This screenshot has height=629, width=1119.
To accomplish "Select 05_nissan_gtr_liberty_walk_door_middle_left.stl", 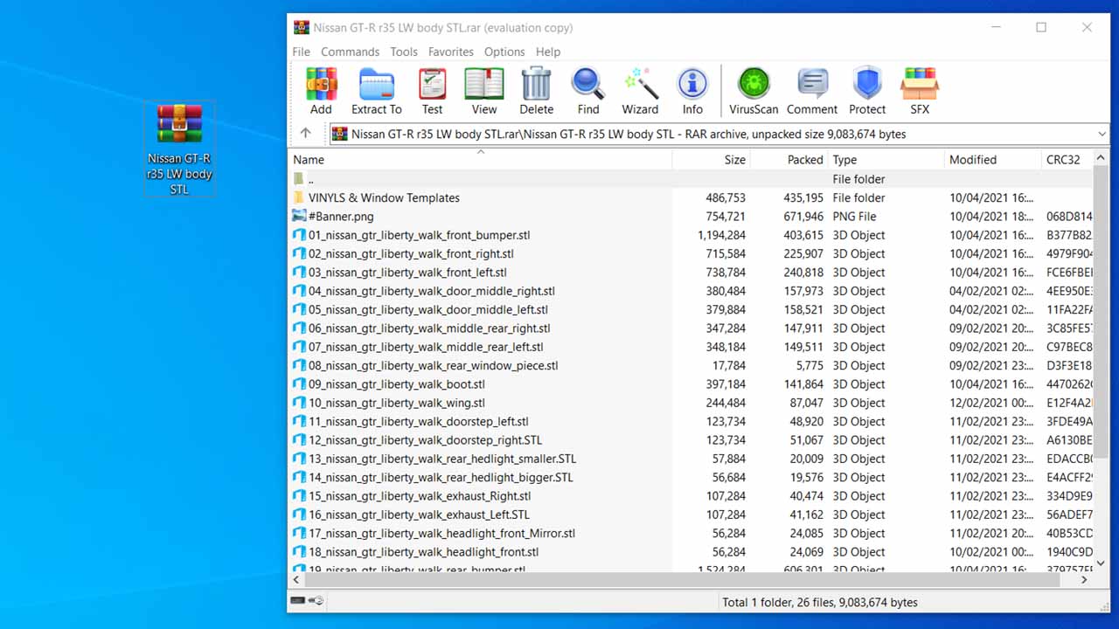I will tap(691, 309).
